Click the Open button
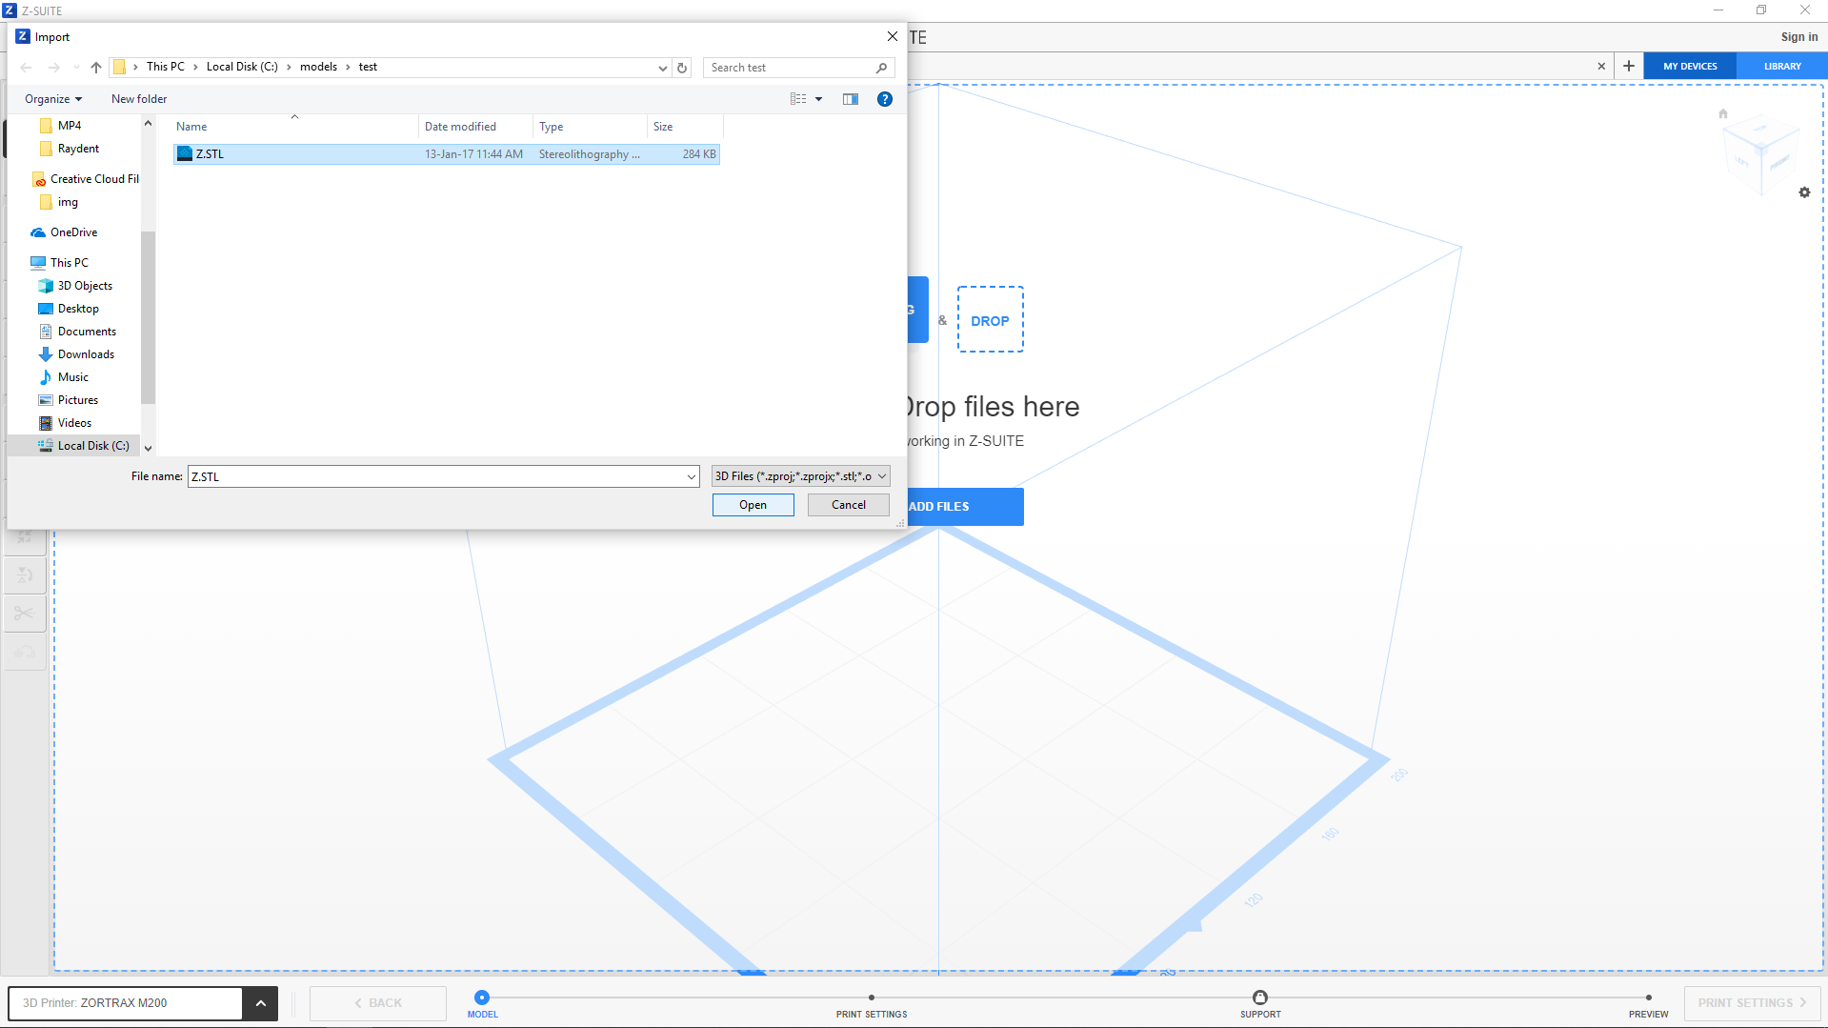 (x=753, y=505)
